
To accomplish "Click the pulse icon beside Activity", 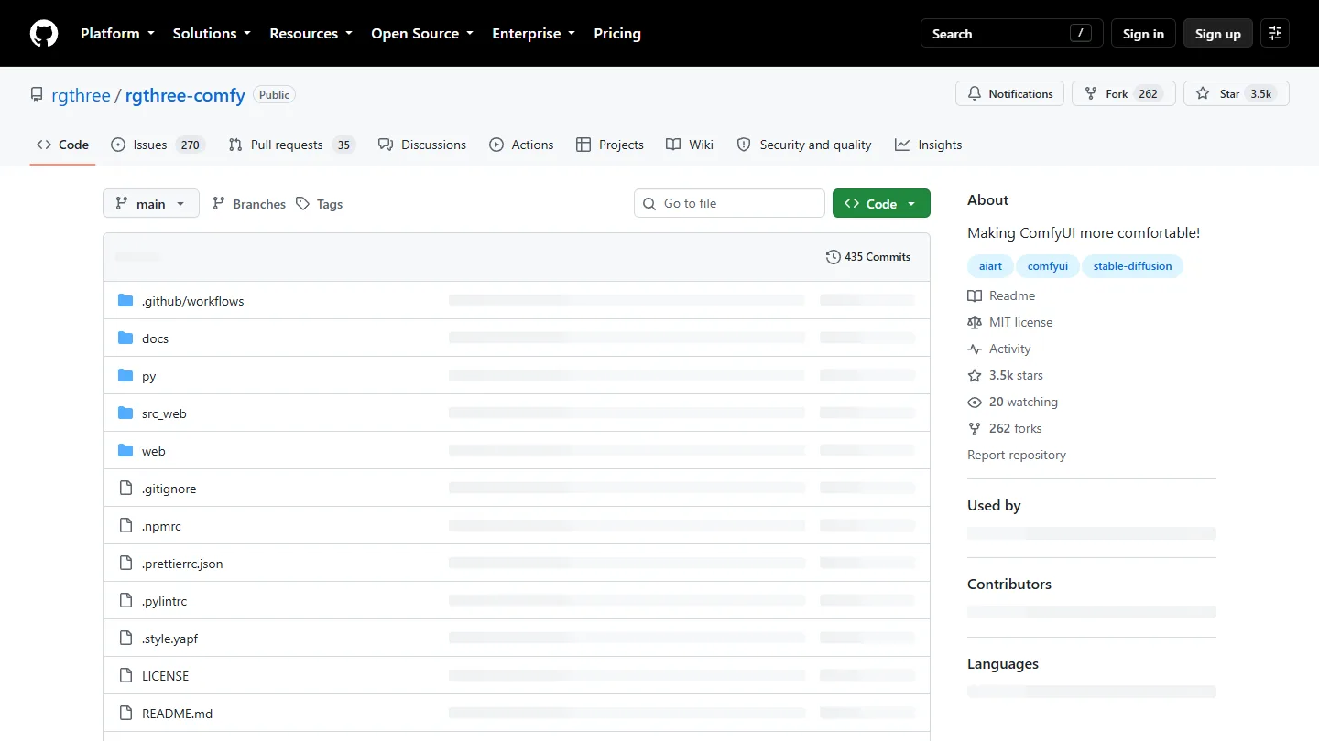I will 975,349.
